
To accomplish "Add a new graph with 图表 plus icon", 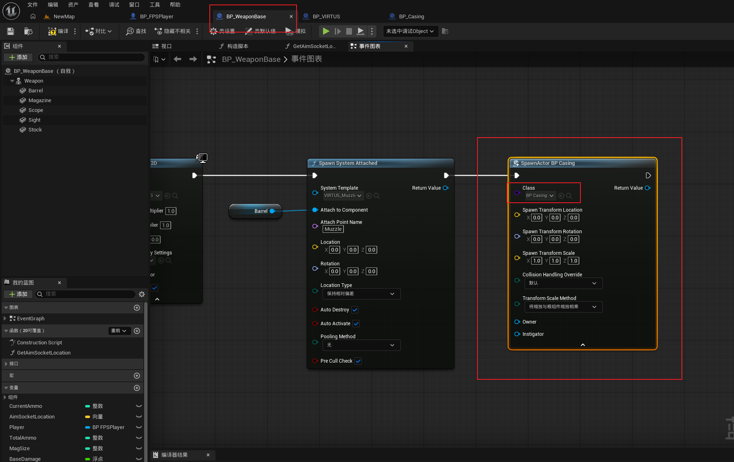I will point(137,308).
